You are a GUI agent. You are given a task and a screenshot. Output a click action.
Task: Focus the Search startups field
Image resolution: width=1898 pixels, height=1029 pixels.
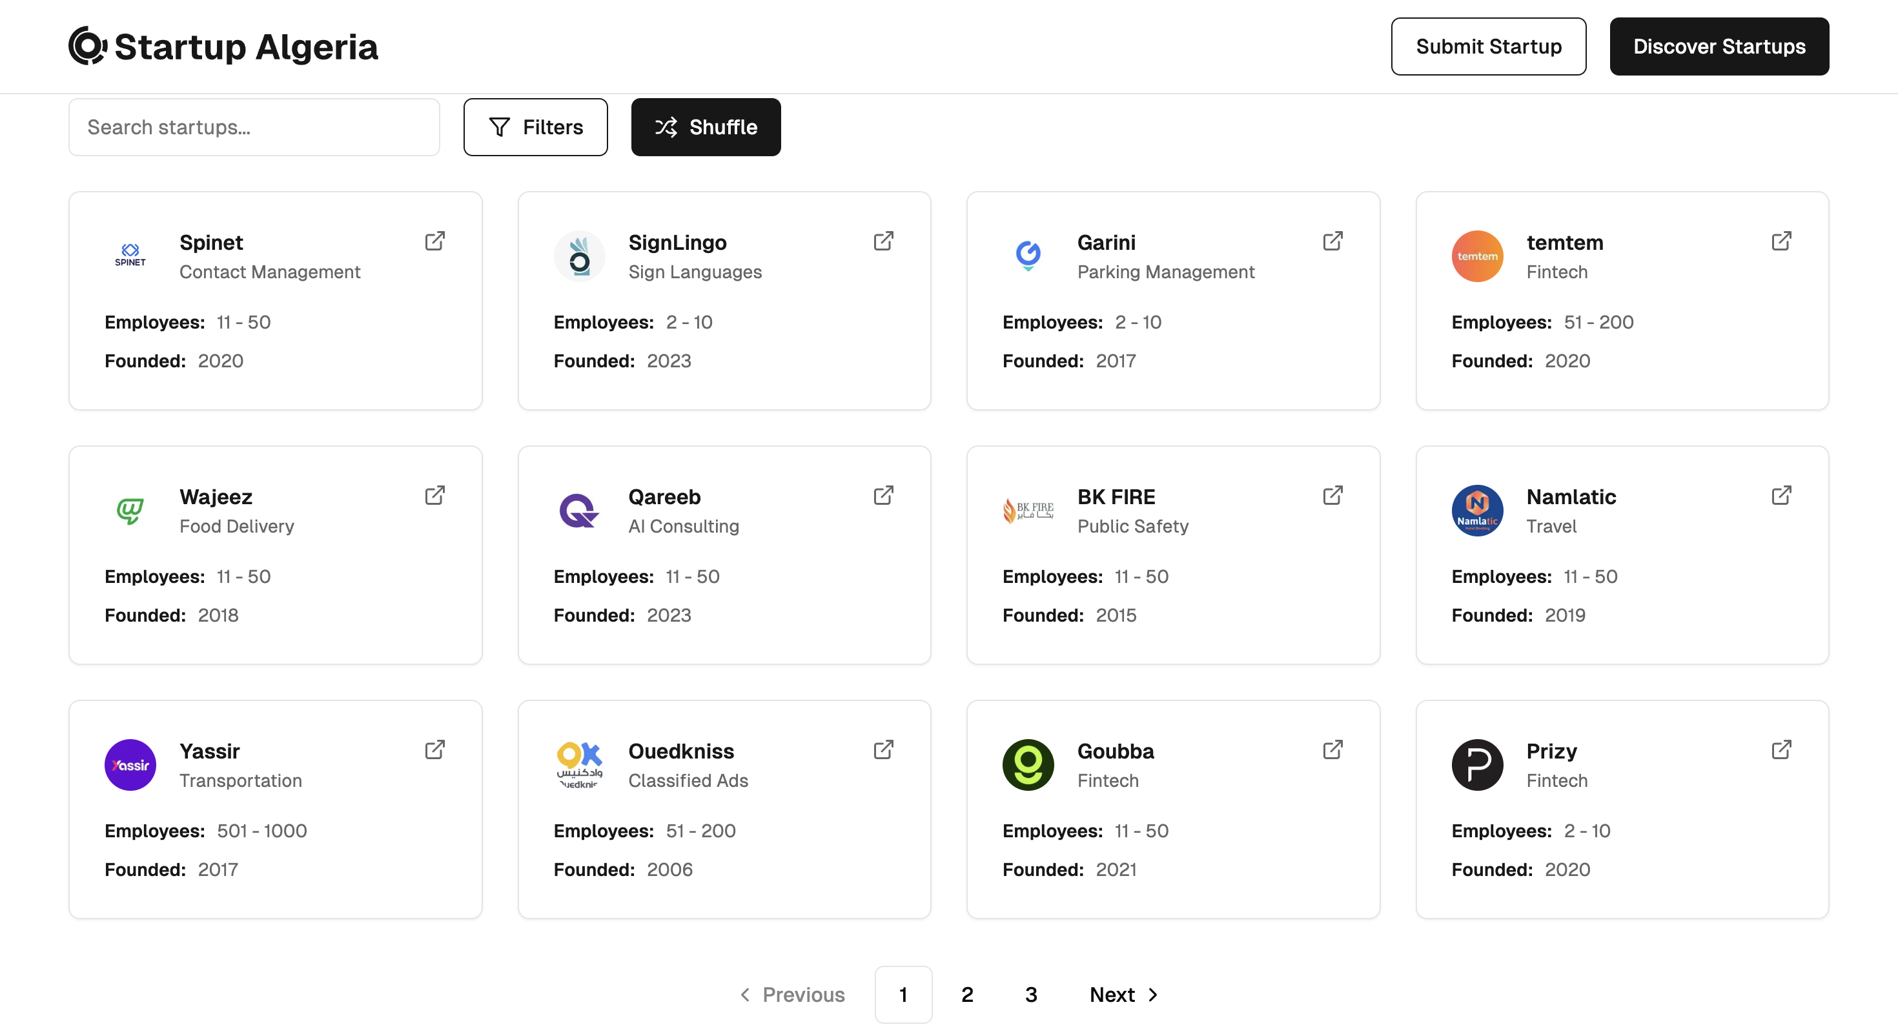[x=254, y=127]
